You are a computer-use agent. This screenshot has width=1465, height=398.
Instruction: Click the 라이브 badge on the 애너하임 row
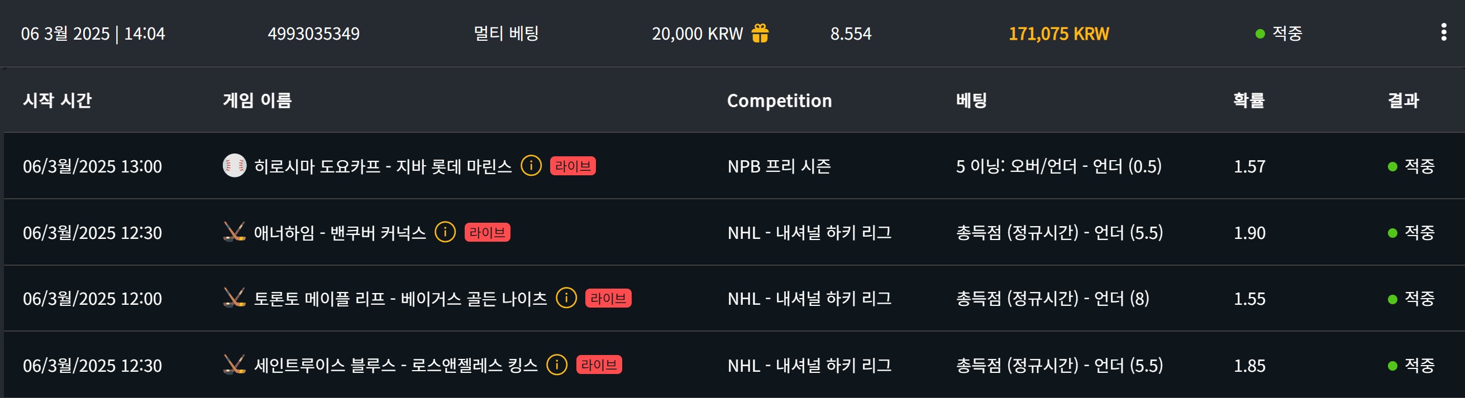coord(488,232)
